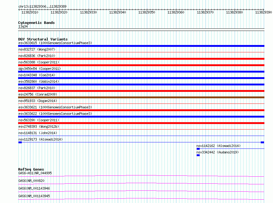Click ruler position 113829330
This screenshot has height=203, width=273.
pos(88,12)
